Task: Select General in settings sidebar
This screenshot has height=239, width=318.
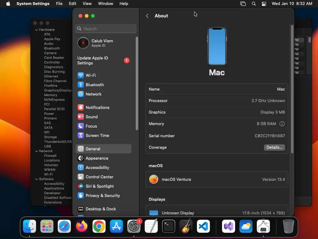Action: click(x=103, y=149)
